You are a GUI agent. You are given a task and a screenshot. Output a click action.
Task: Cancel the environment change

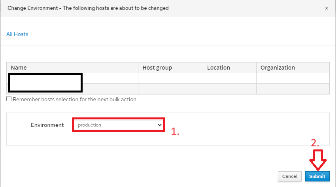(290, 176)
